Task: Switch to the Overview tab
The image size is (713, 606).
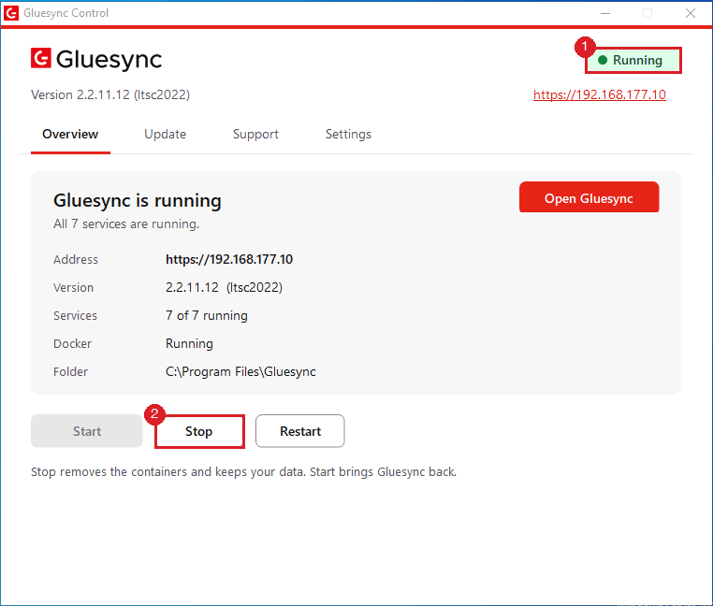Action: [70, 134]
